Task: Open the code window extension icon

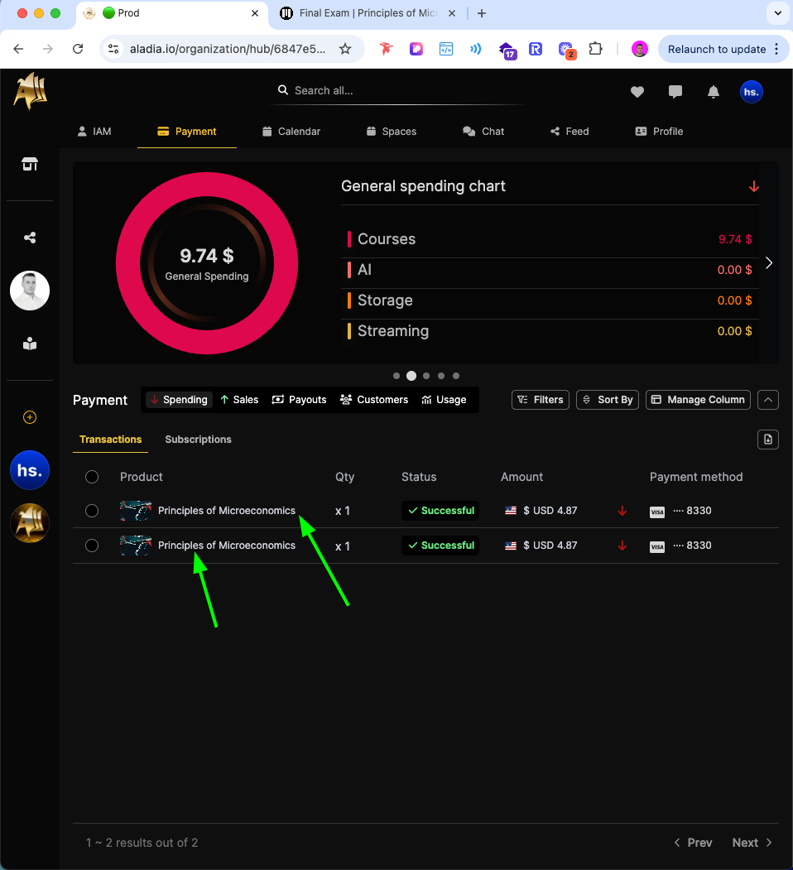Action: click(446, 49)
